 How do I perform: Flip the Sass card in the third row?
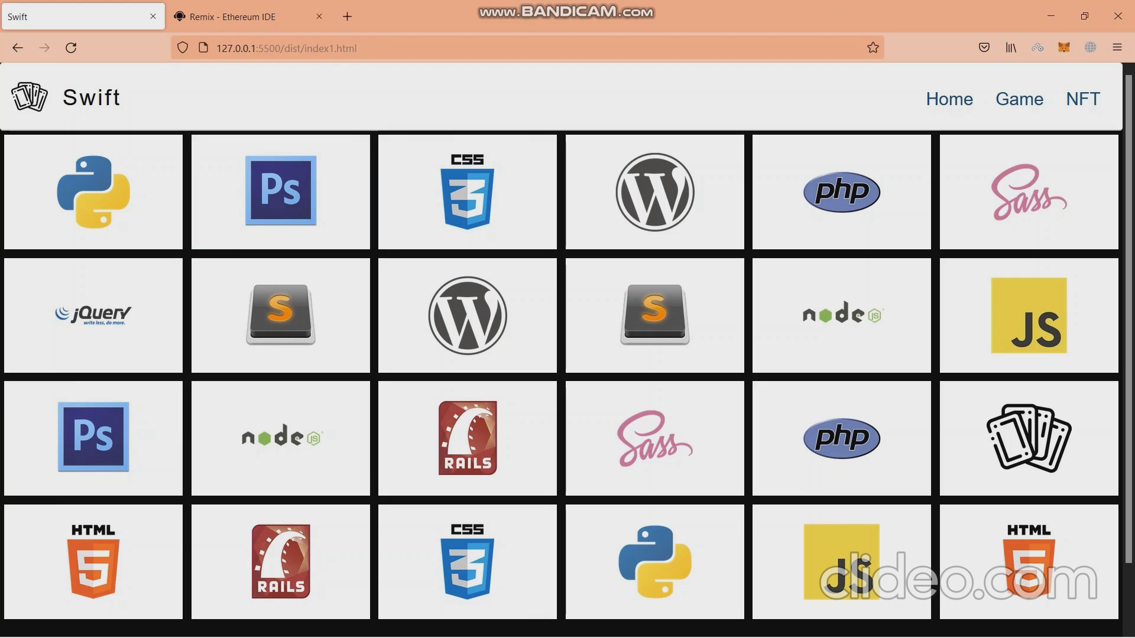pos(655,438)
